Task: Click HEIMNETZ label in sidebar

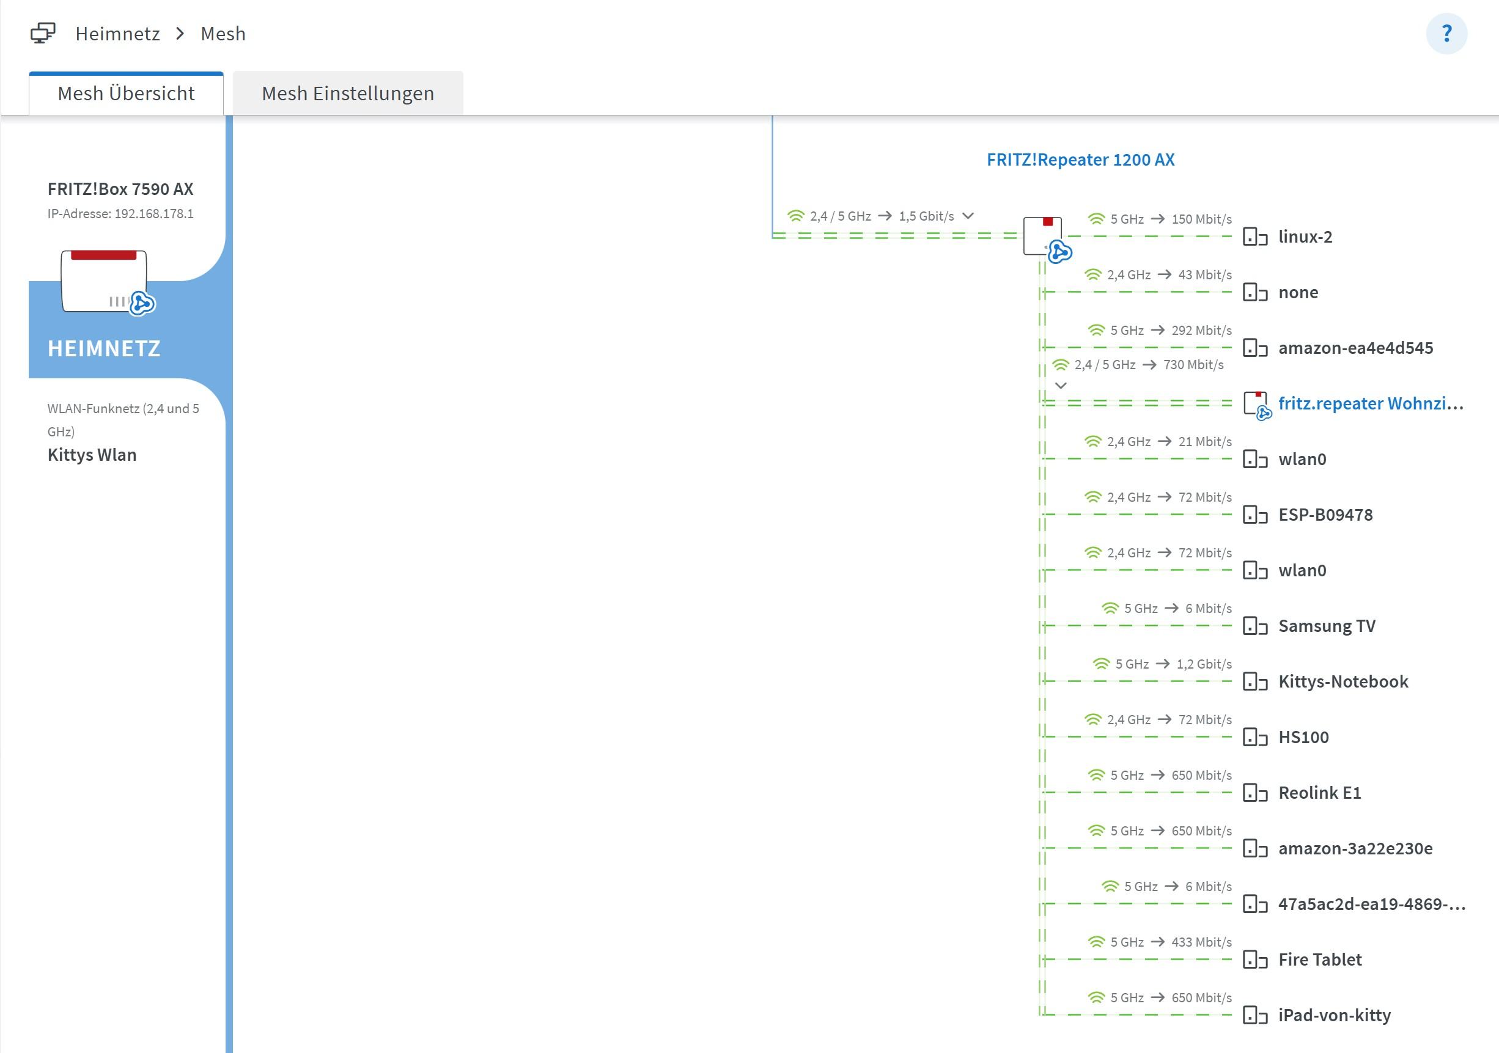Action: [104, 348]
